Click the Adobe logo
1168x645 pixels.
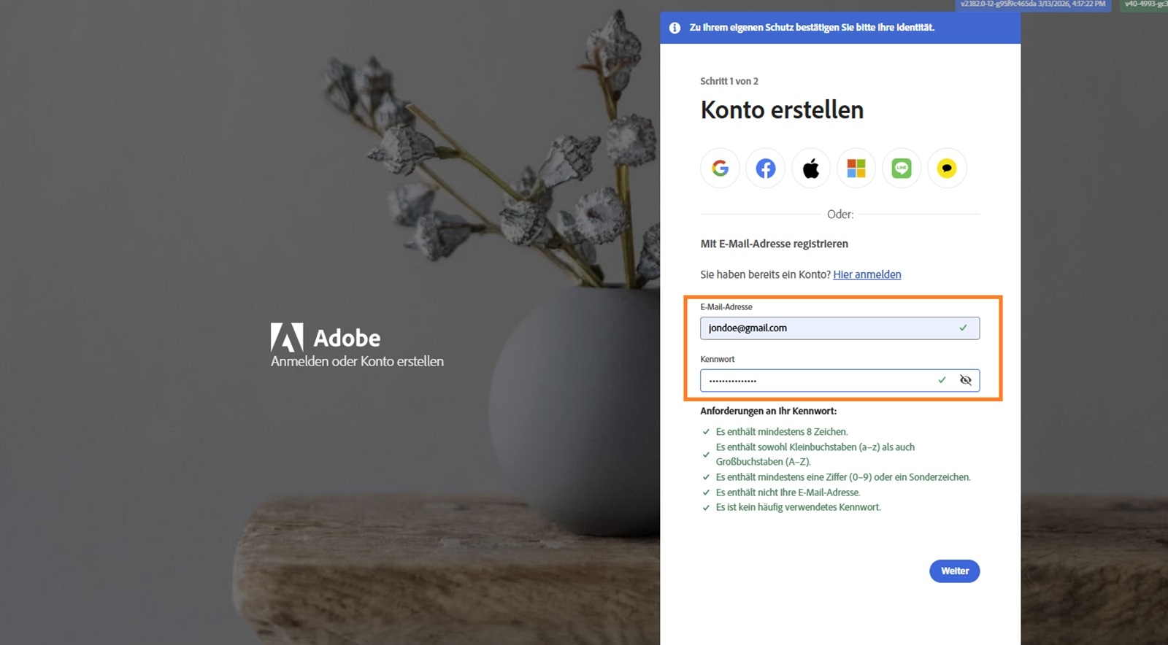pos(287,338)
